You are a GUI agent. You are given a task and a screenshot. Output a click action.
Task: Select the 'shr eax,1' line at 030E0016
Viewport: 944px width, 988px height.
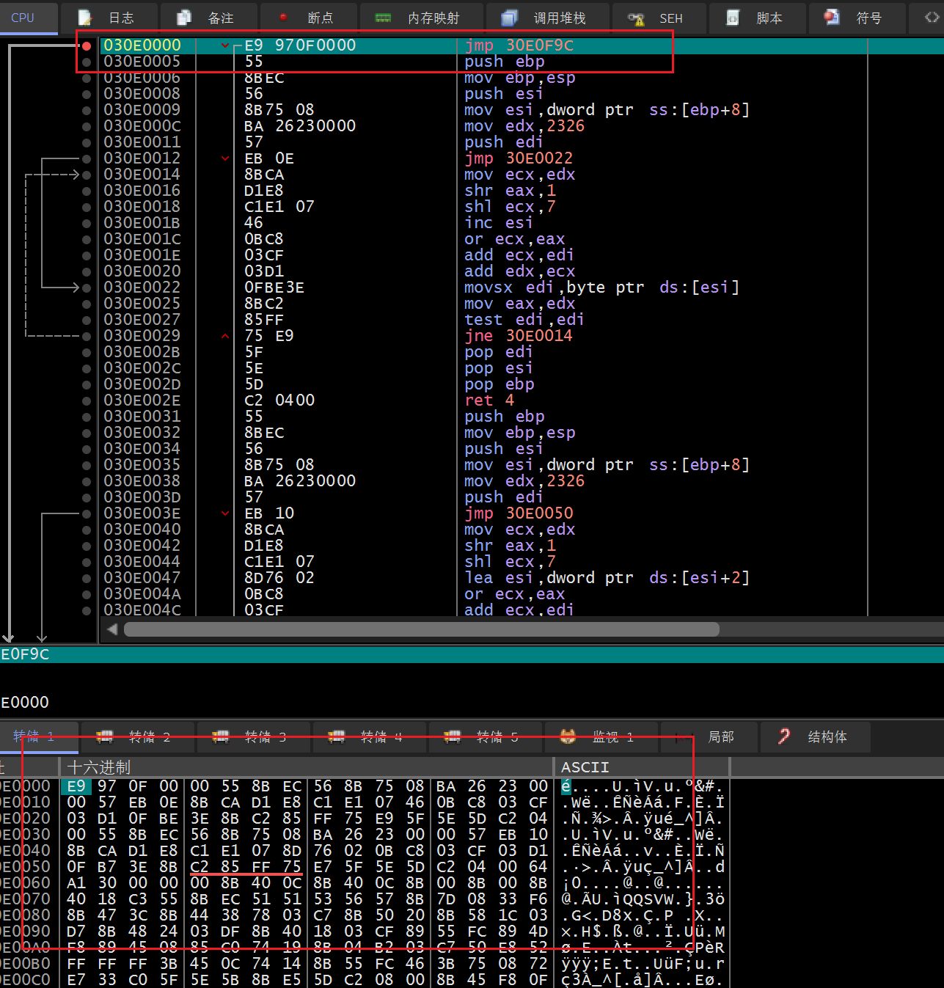tap(510, 191)
